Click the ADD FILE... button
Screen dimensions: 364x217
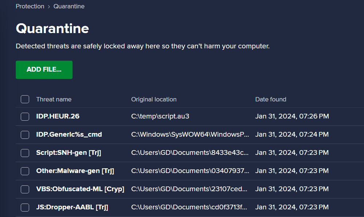click(44, 70)
